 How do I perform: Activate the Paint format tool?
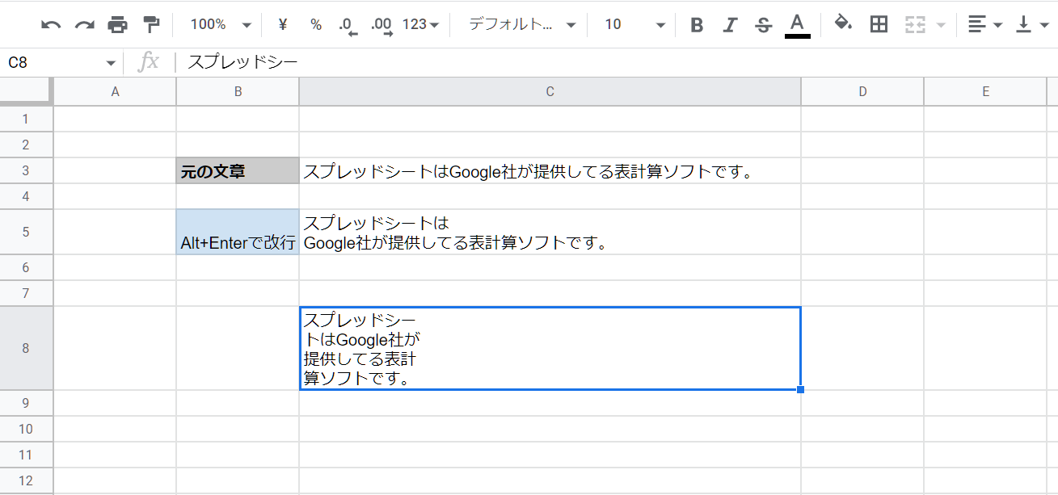tap(150, 25)
